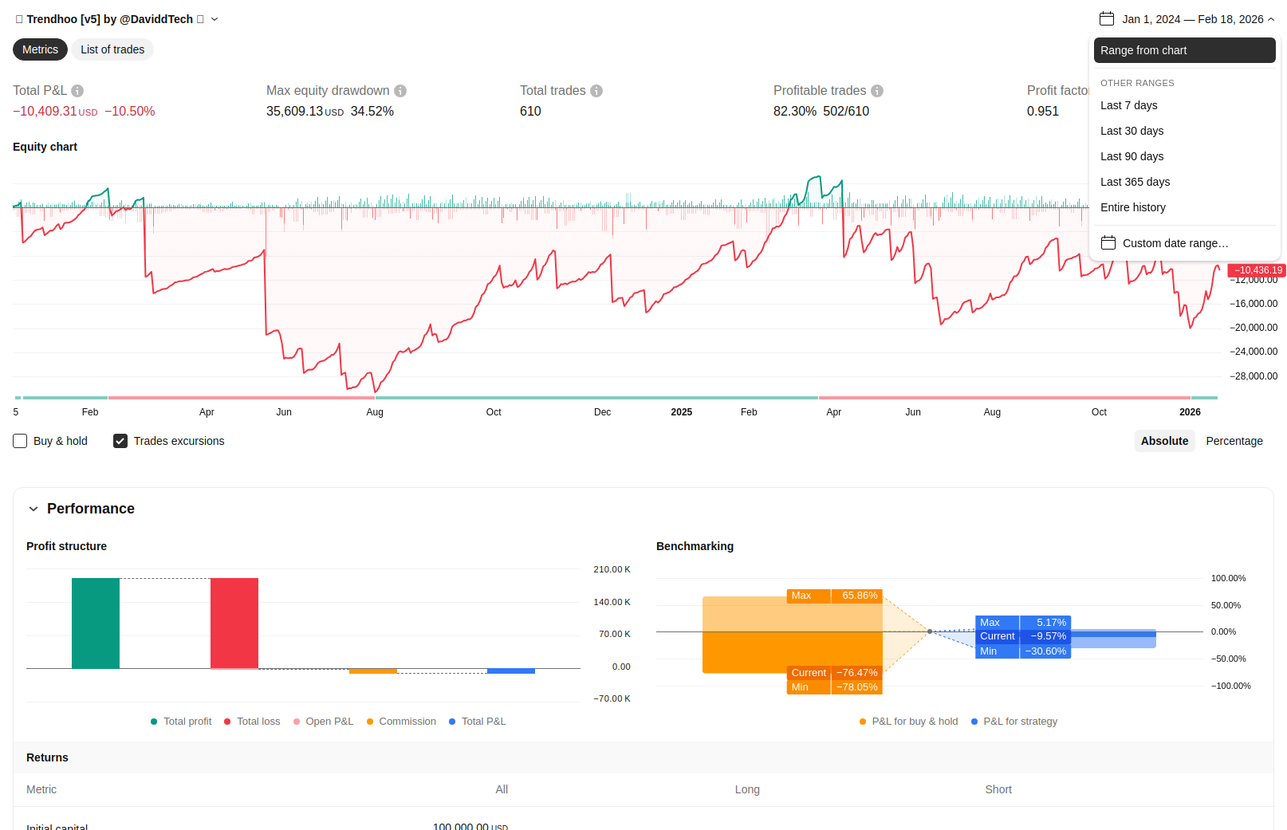
Task: Click the info icon next to Total P&L
Action: [77, 91]
